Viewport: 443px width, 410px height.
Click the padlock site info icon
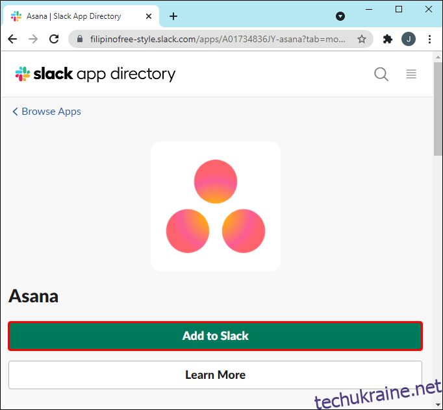click(80, 39)
